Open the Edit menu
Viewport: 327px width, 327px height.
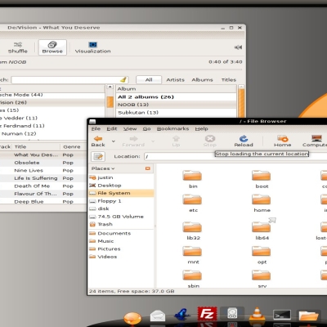click(112, 128)
